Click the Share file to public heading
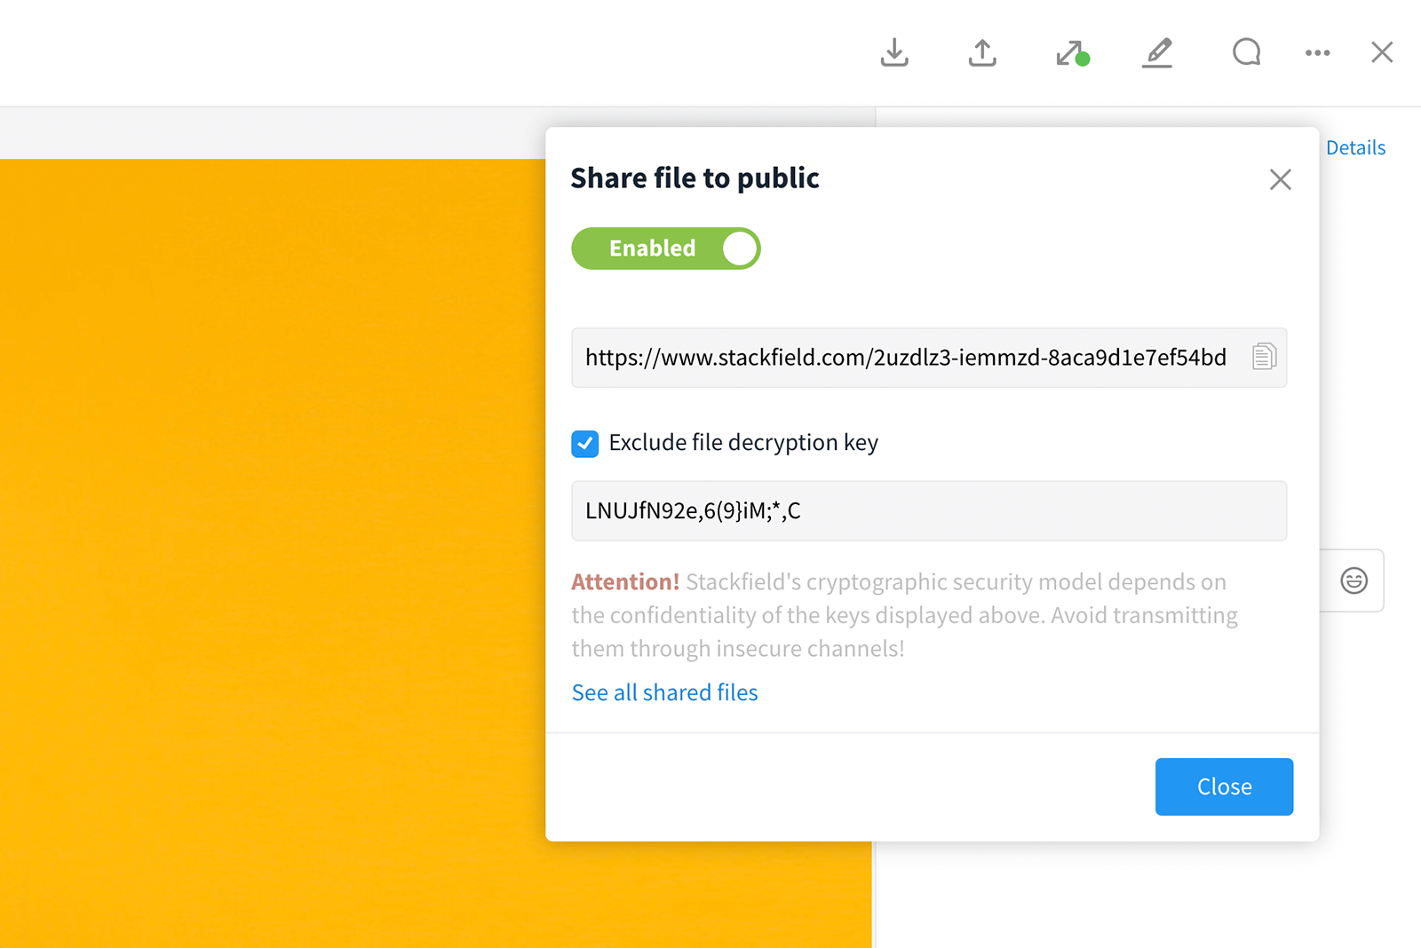This screenshot has width=1421, height=948. (695, 178)
